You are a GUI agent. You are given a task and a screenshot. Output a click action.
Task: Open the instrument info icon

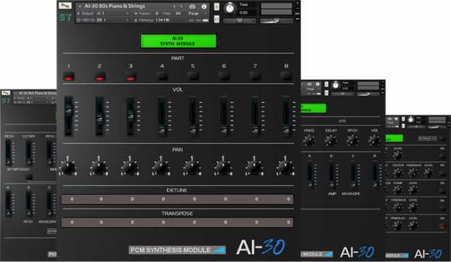point(204,6)
